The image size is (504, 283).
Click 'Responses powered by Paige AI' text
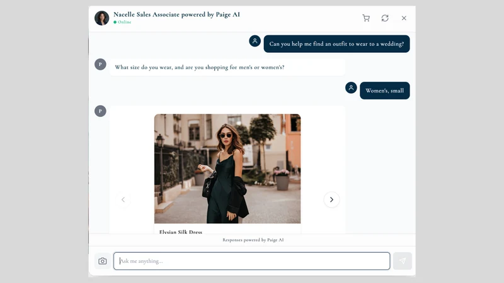point(253,240)
